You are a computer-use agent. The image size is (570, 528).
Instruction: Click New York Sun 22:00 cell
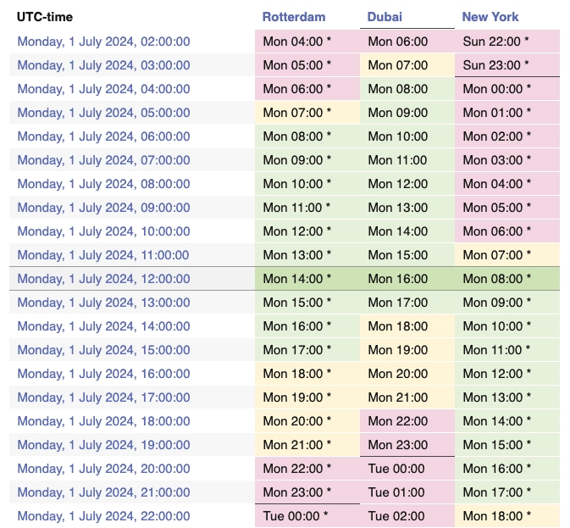tap(507, 42)
